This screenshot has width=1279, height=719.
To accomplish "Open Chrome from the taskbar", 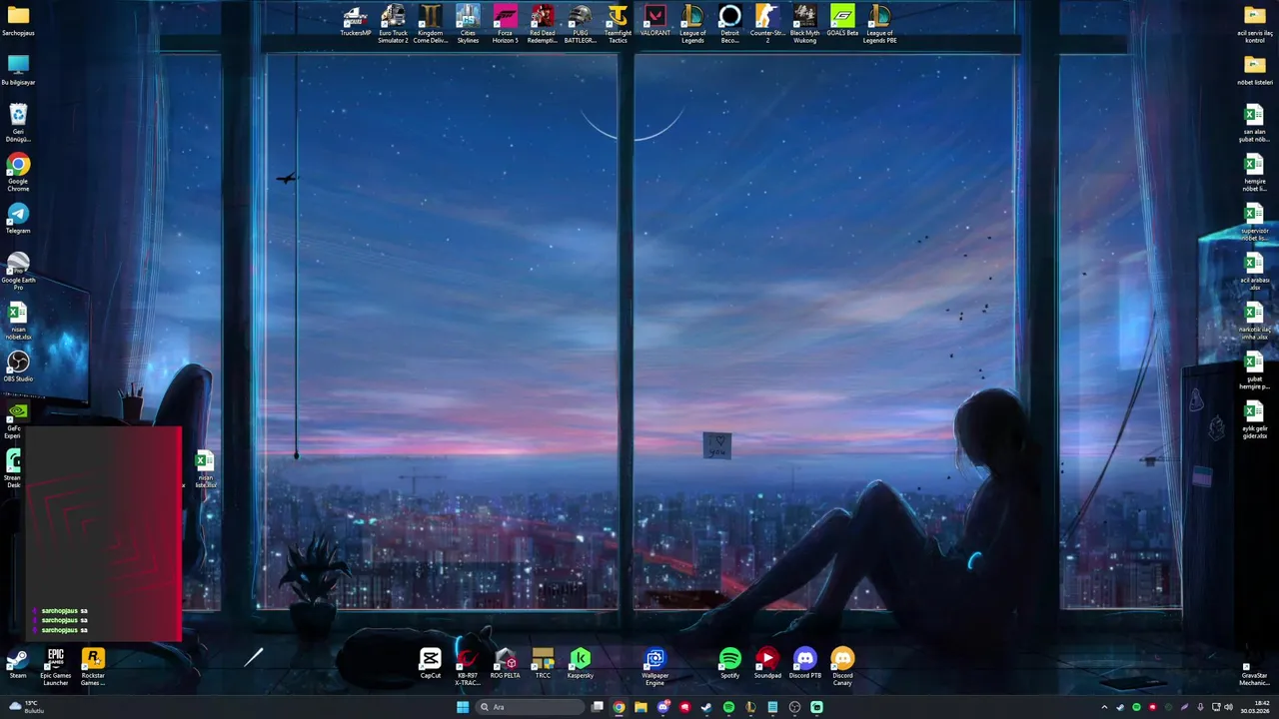I will 619,707.
